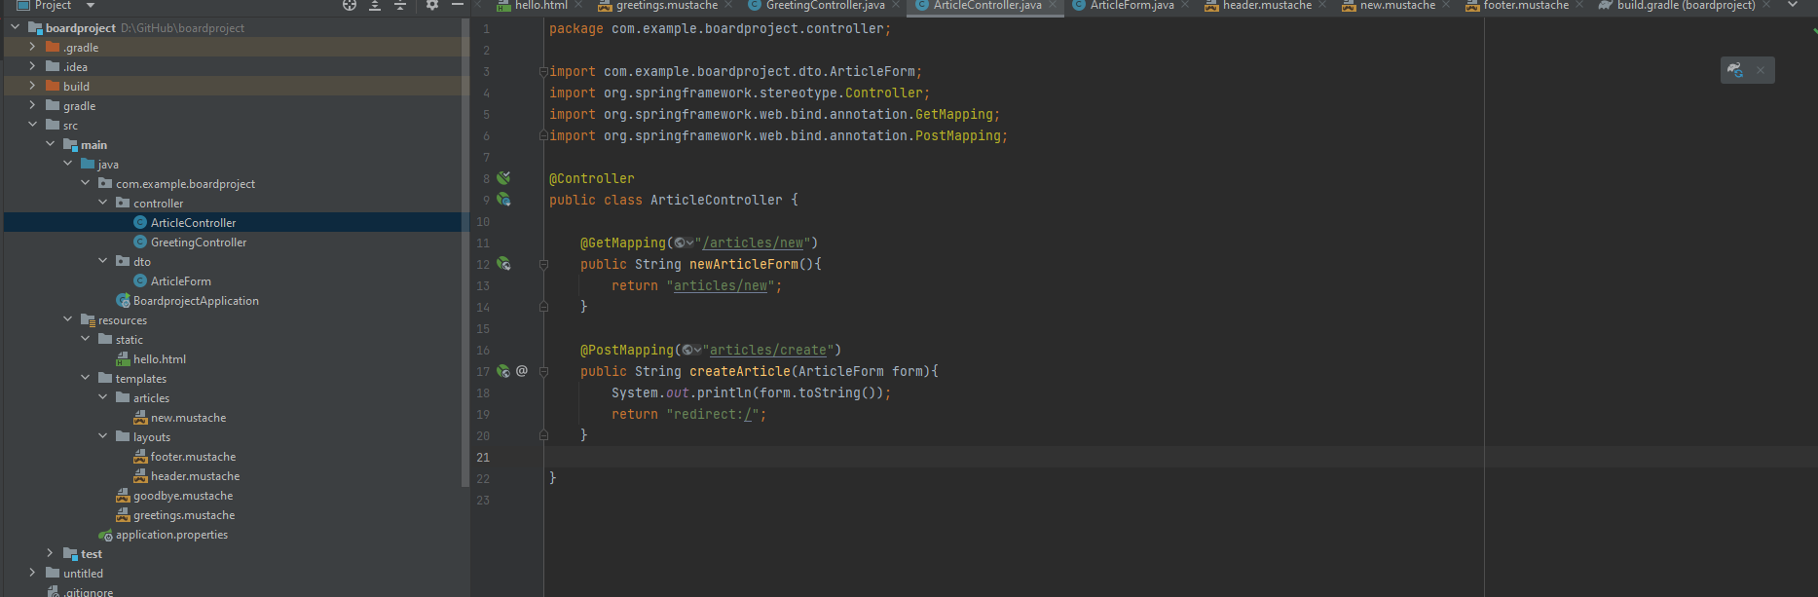The height and width of the screenshot is (597, 1818).
Task: Collapse the boardproject root node
Action: click(x=15, y=27)
